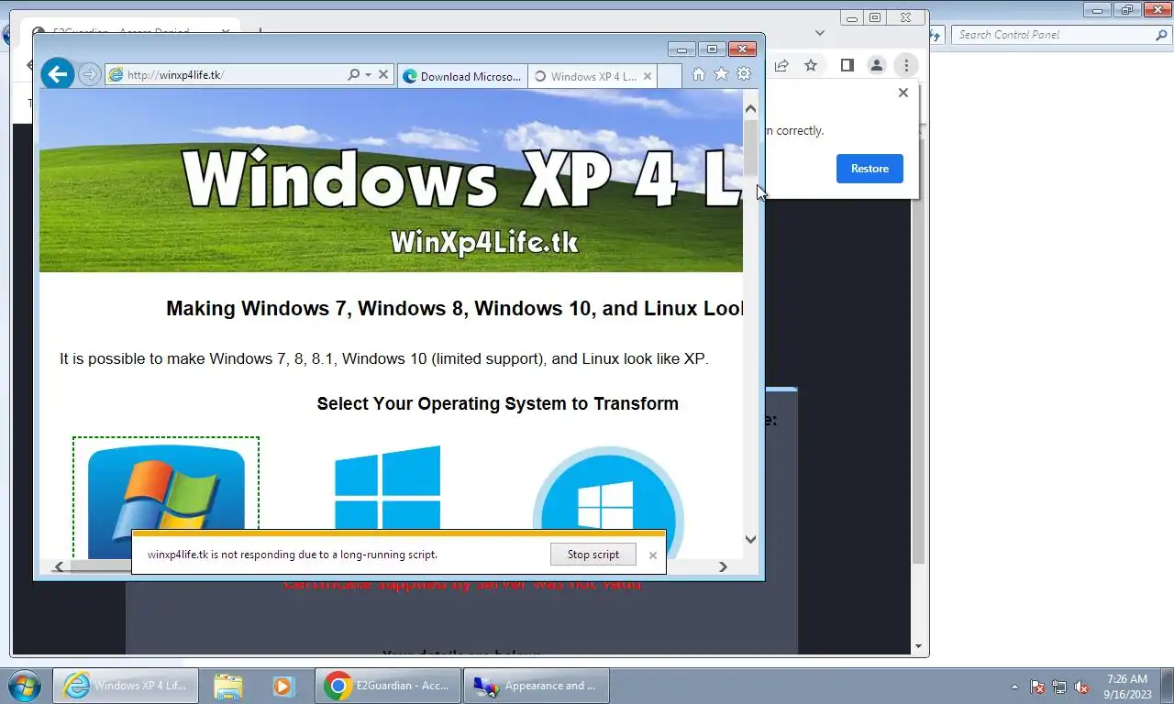Screen dimensions: 1174x704
Task: Click Chrome's page scrollbar down arrow
Action: pos(919,647)
